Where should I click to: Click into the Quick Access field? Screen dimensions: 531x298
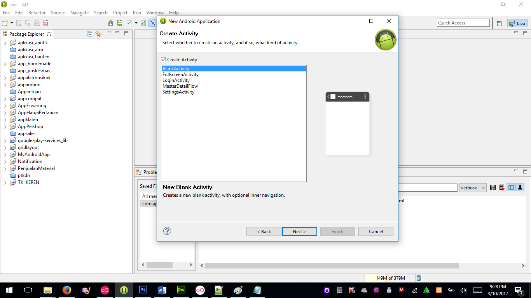[x=463, y=23]
